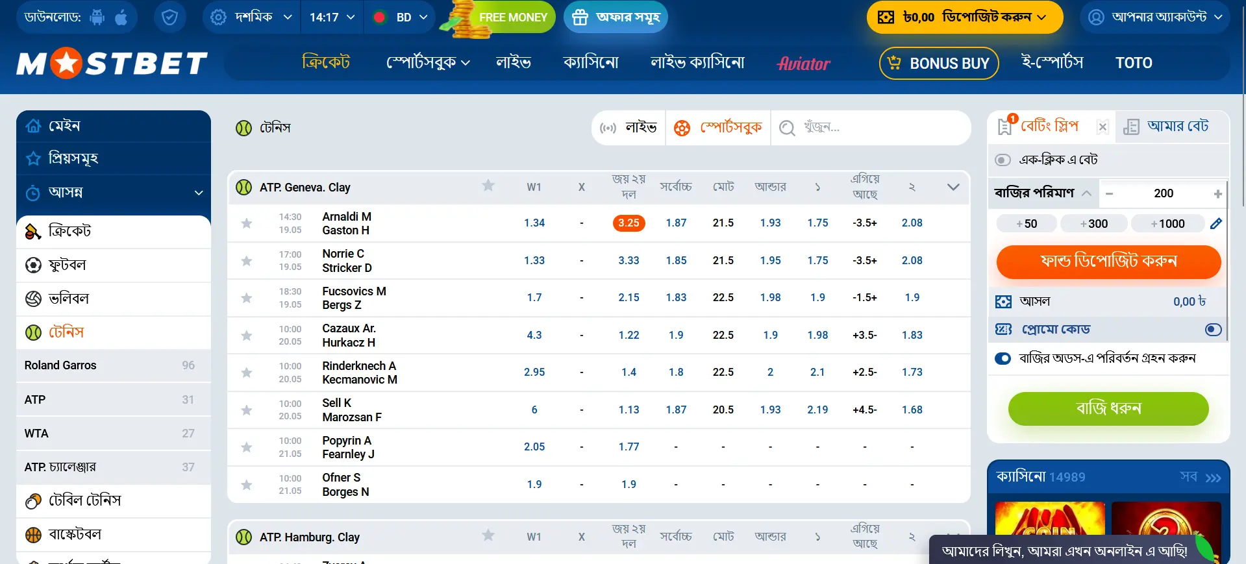Star the Cazaux Ar. vs Hurkacz H match
Image resolution: width=1246 pixels, height=564 pixels.
click(x=247, y=336)
